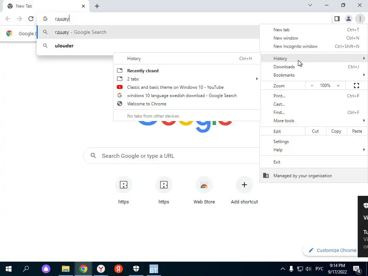Expand the More tools submenu
Viewport: 368px width, 276px height.
tap(314, 121)
